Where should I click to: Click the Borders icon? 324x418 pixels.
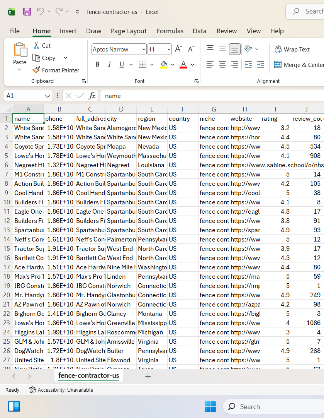tap(142, 65)
